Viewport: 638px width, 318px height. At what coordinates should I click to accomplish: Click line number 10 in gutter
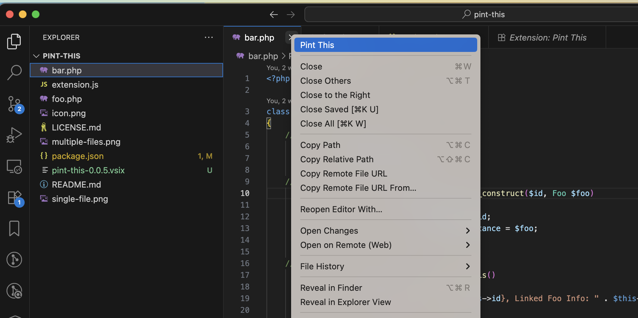245,193
